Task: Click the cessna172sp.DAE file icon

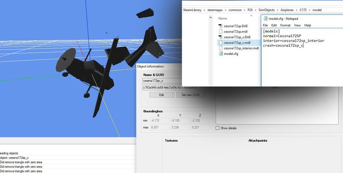Action: 220,26
